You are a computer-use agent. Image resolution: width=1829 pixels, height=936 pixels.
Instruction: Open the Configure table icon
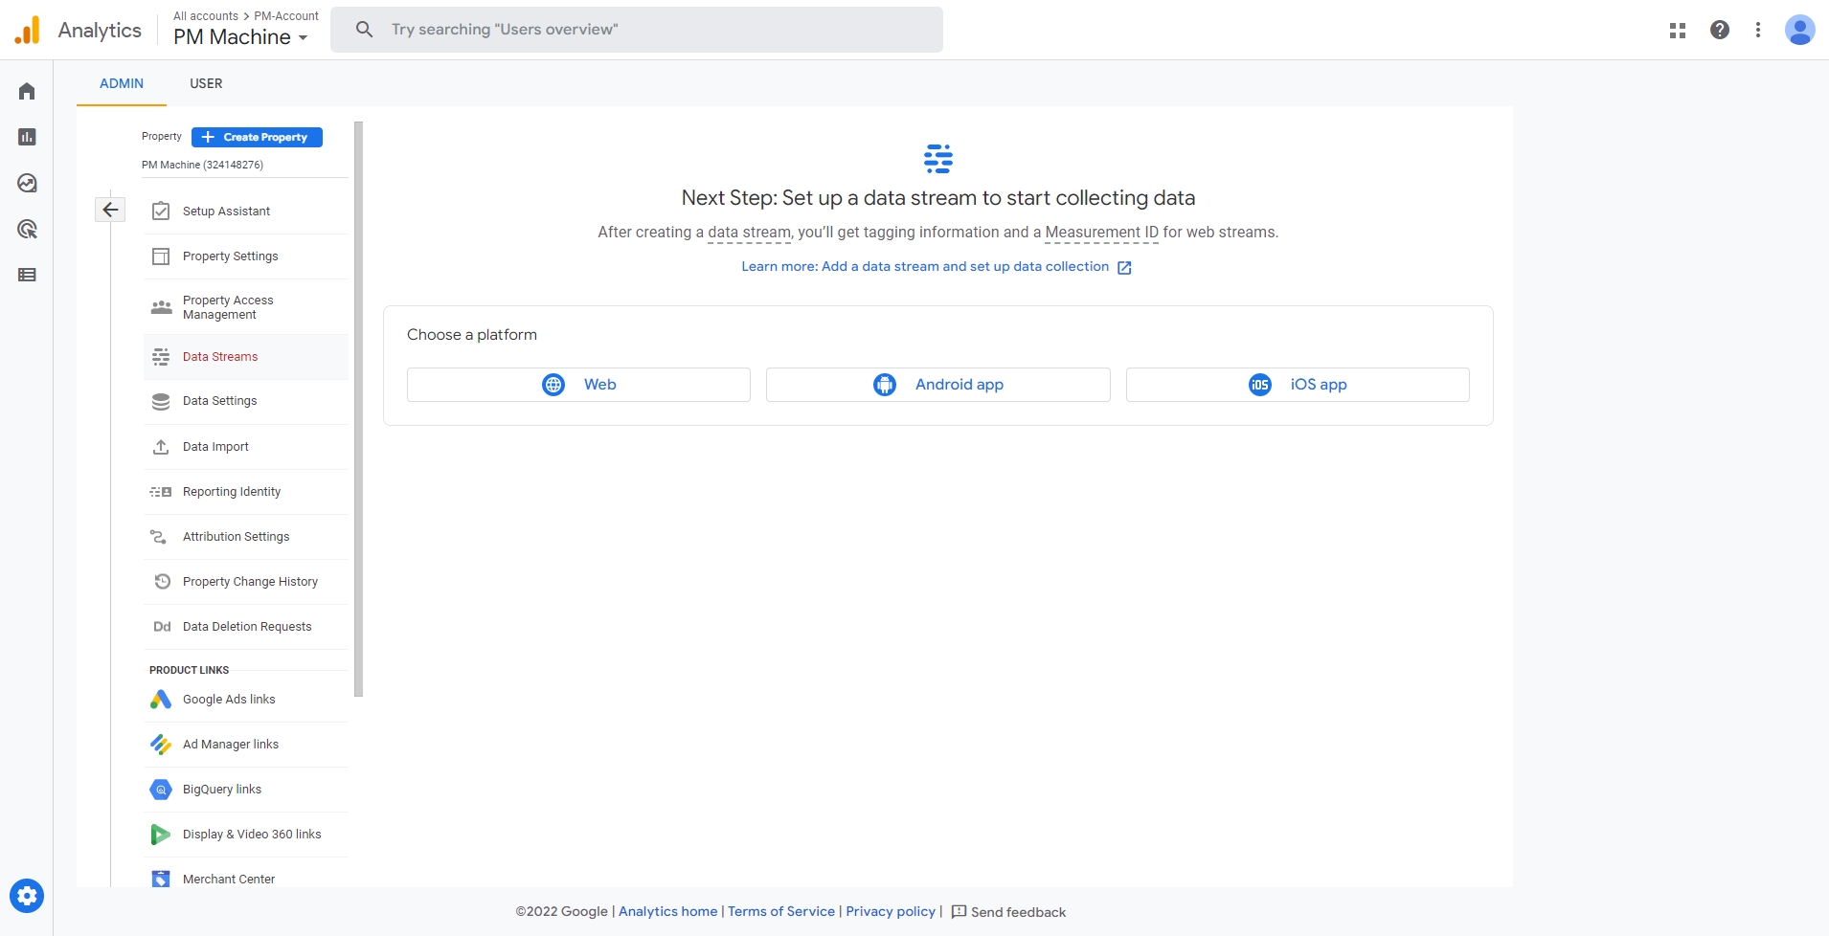(27, 275)
